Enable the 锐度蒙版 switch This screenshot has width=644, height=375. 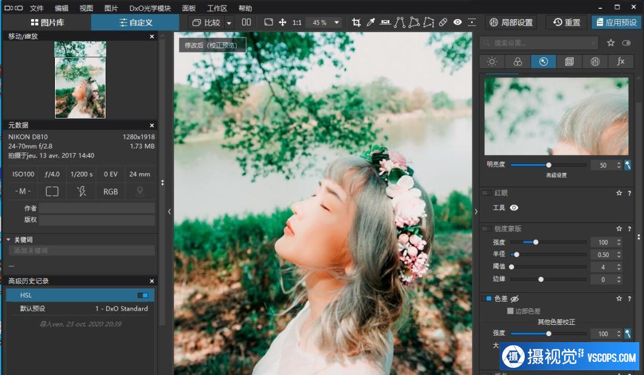click(x=487, y=229)
